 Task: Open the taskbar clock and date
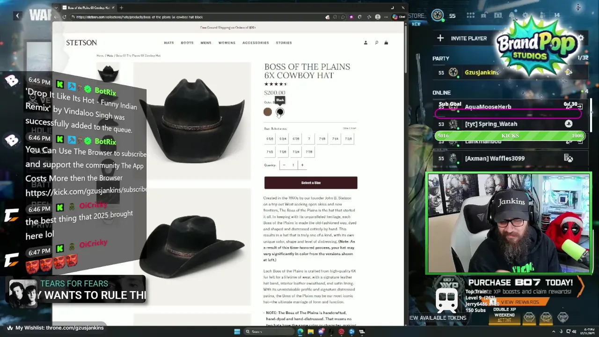point(588,331)
